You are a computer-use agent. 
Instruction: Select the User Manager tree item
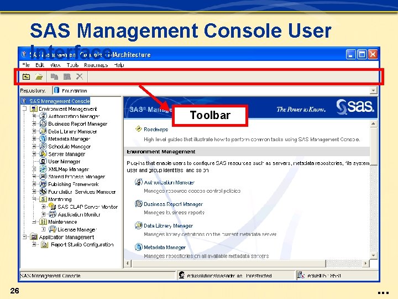tap(64, 162)
